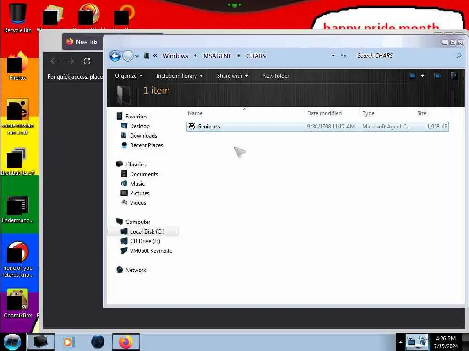Screen dimensions: 469x351
Task: Click the Downloads folder icon in sidebar
Action: pos(124,135)
